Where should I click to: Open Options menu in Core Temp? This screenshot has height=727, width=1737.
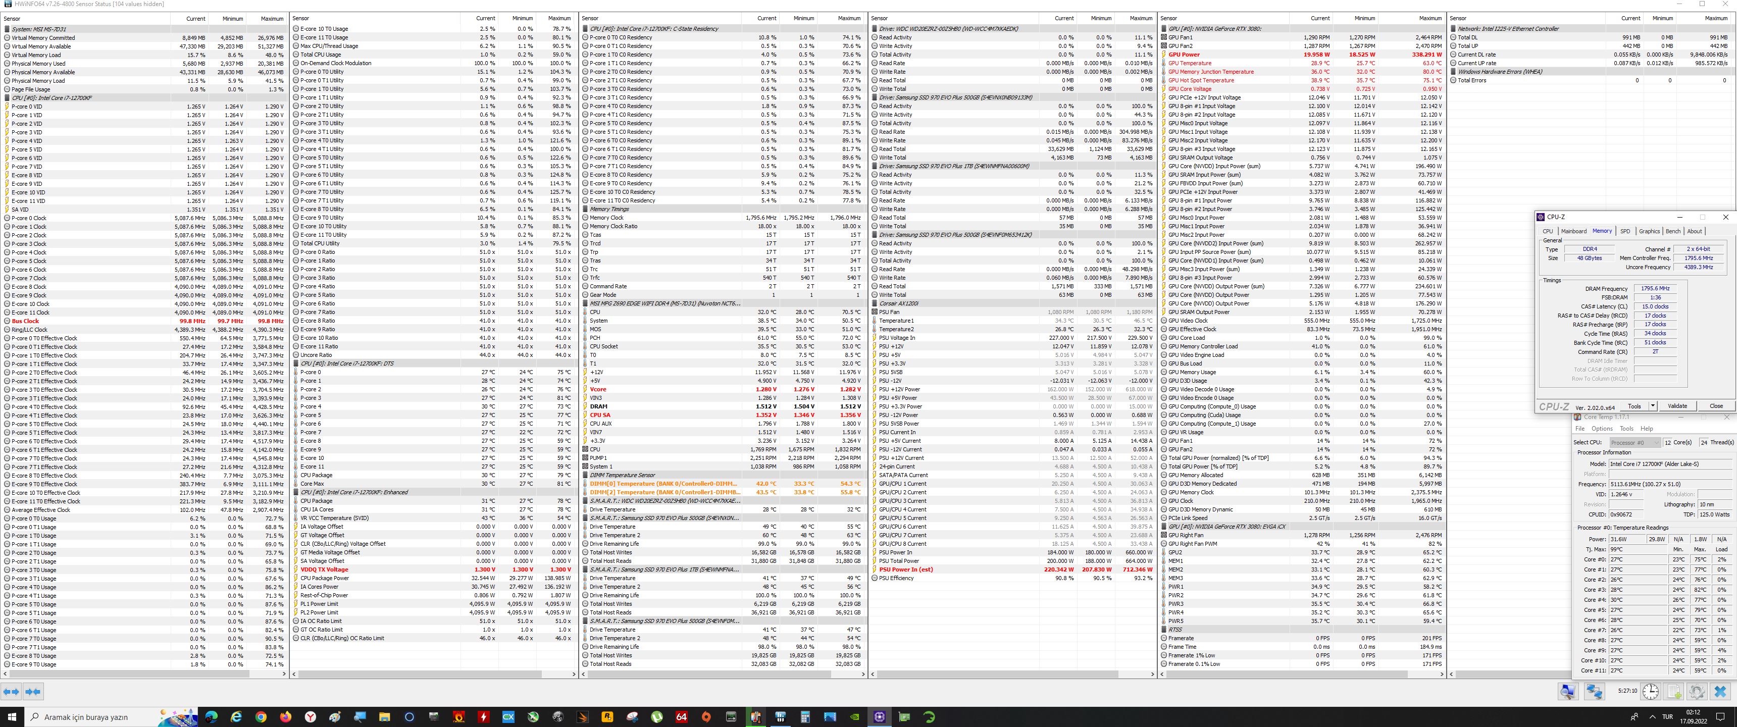point(1602,428)
